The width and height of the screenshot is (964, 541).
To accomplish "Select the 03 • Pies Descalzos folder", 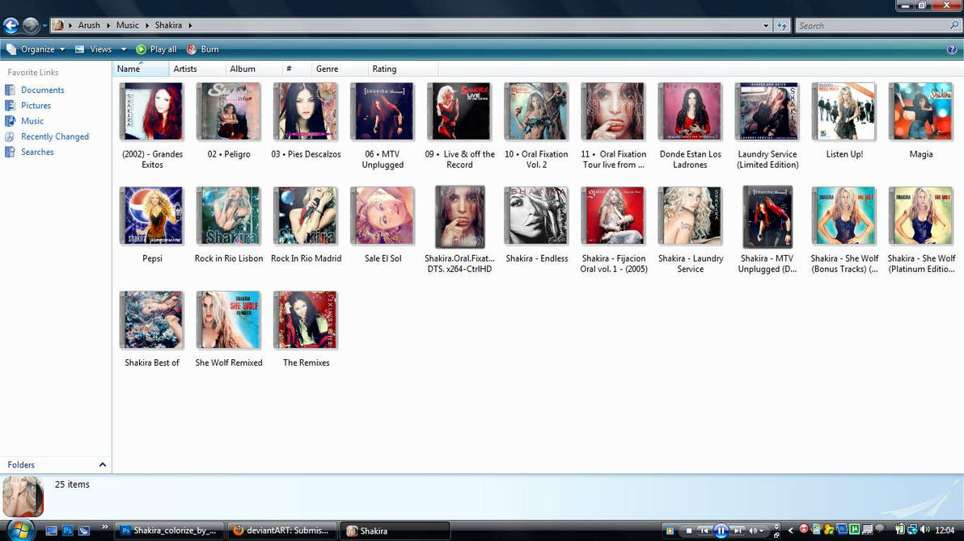I will 306,121.
